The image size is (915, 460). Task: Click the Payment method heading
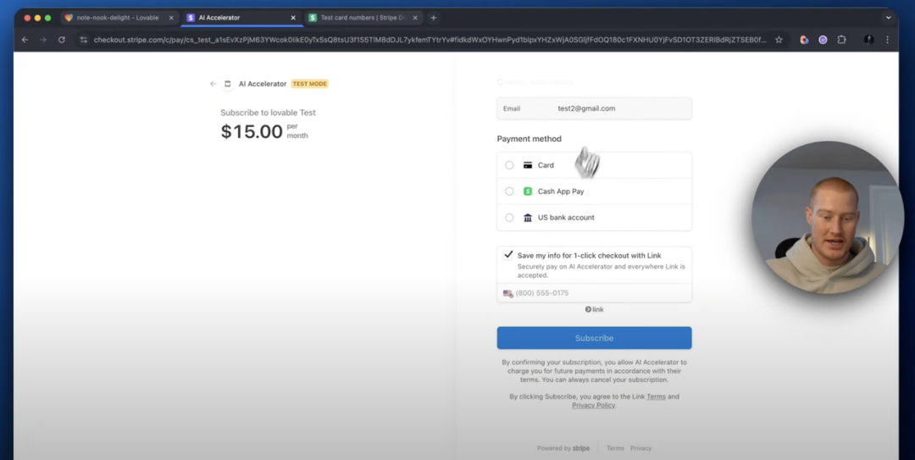[530, 139]
